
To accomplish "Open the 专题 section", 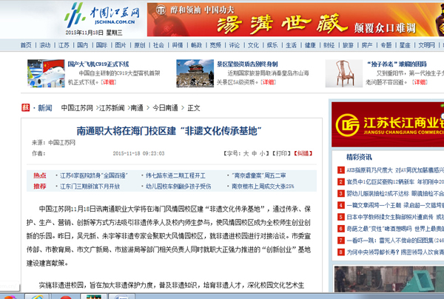I will click(x=386, y=45).
